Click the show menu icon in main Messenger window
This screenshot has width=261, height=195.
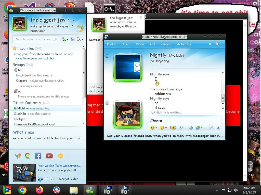pyautogui.click(x=79, y=39)
